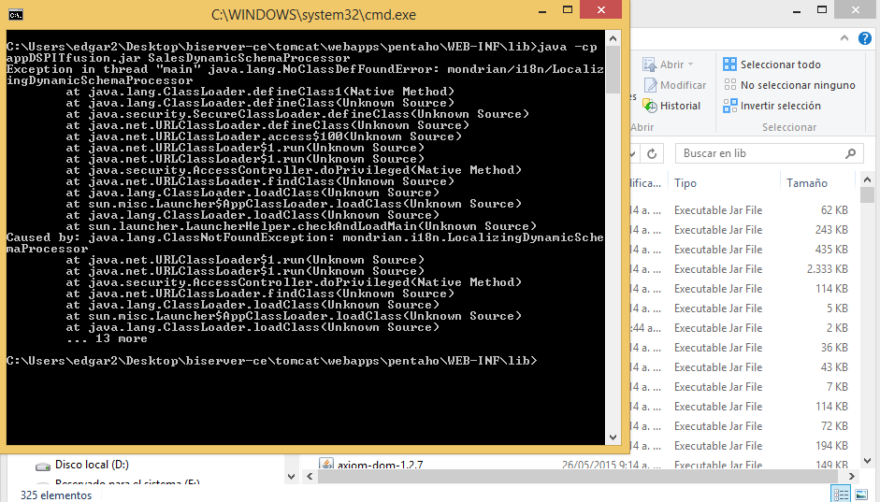880x502 pixels.
Task: Click the Explorer file list scroll-down arrow
Action: [867, 461]
